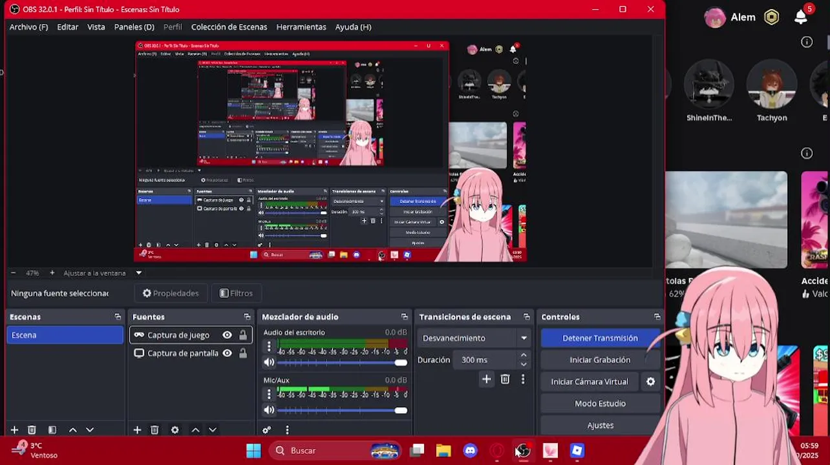Click Iniciar Grabación button
This screenshot has width=830, height=465.
(x=600, y=360)
